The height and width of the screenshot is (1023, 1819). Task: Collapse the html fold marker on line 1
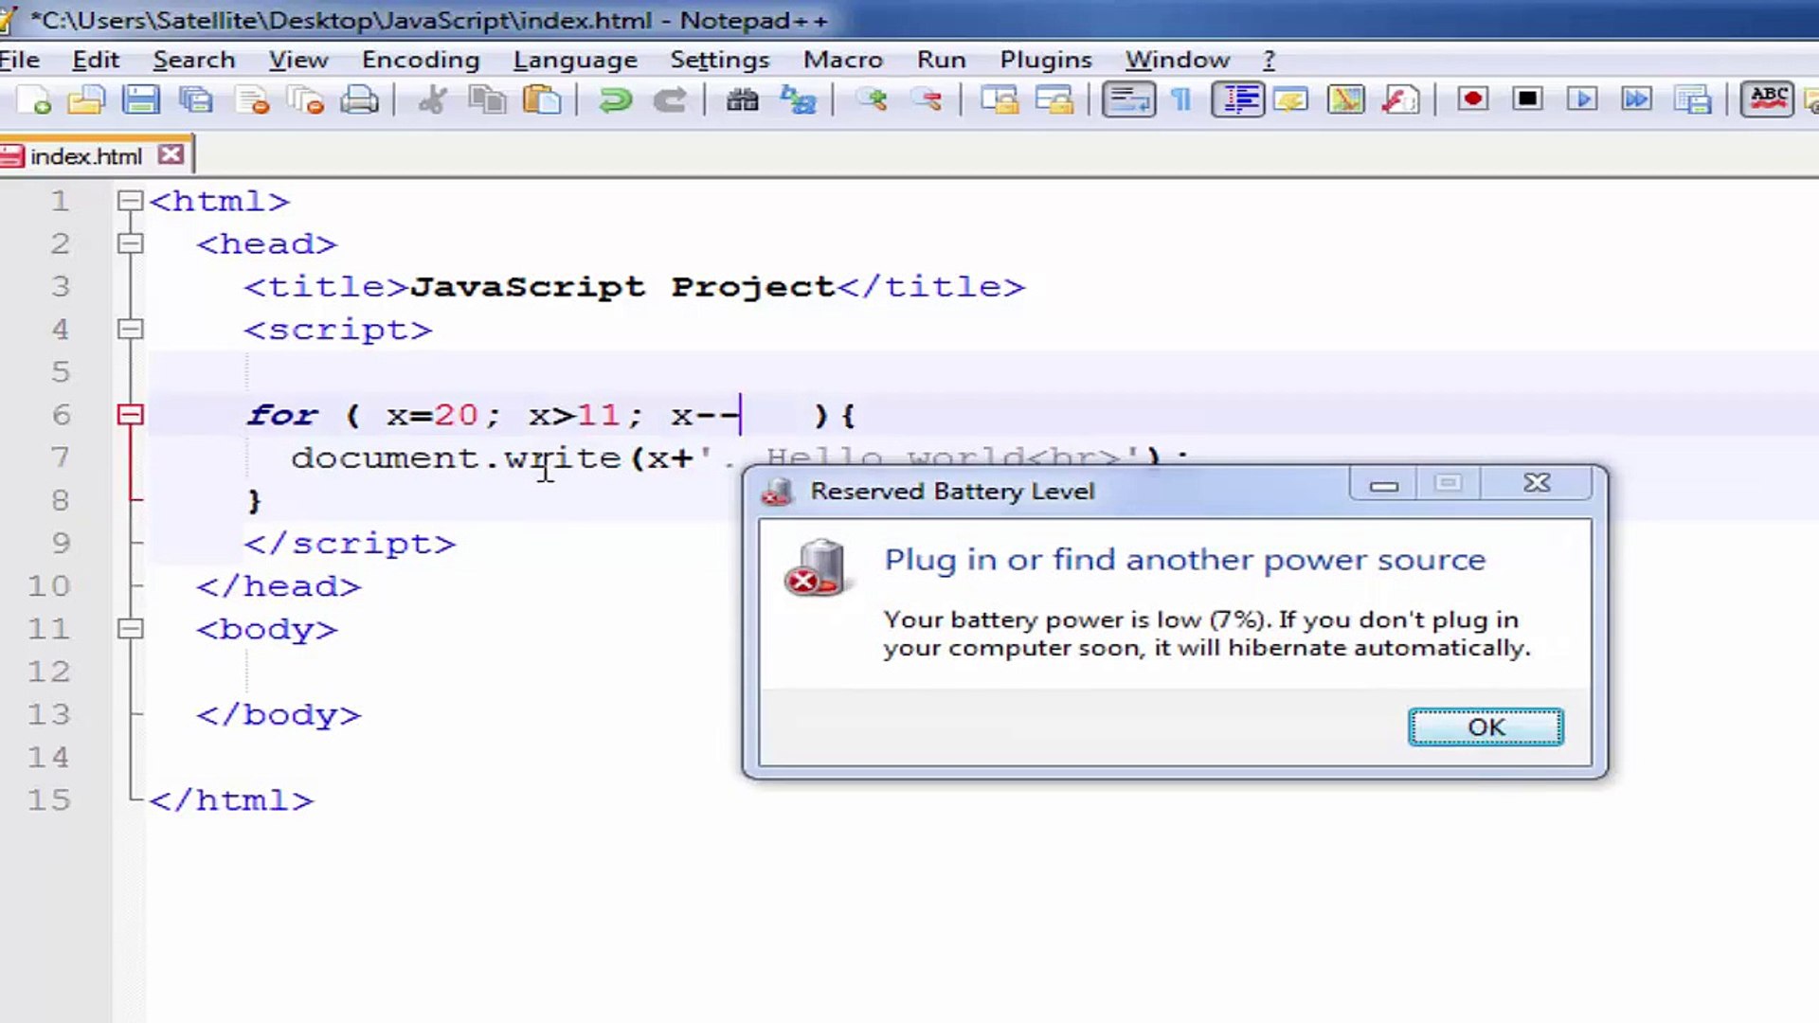(x=130, y=201)
